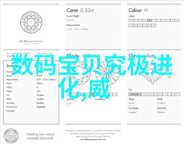Click the red cloud symbol under Symbols

tap(68, 106)
